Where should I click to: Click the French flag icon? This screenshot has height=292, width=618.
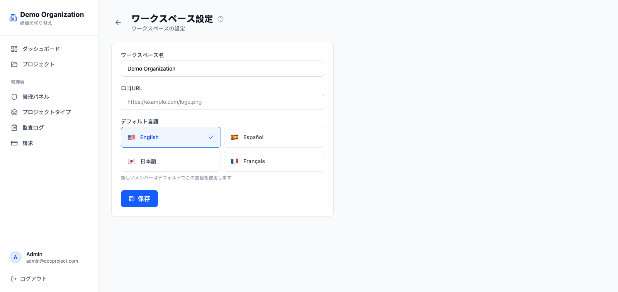[x=234, y=161]
